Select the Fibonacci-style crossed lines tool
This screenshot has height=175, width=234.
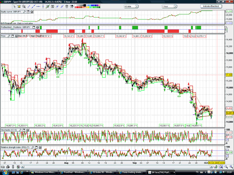tap(62, 6)
